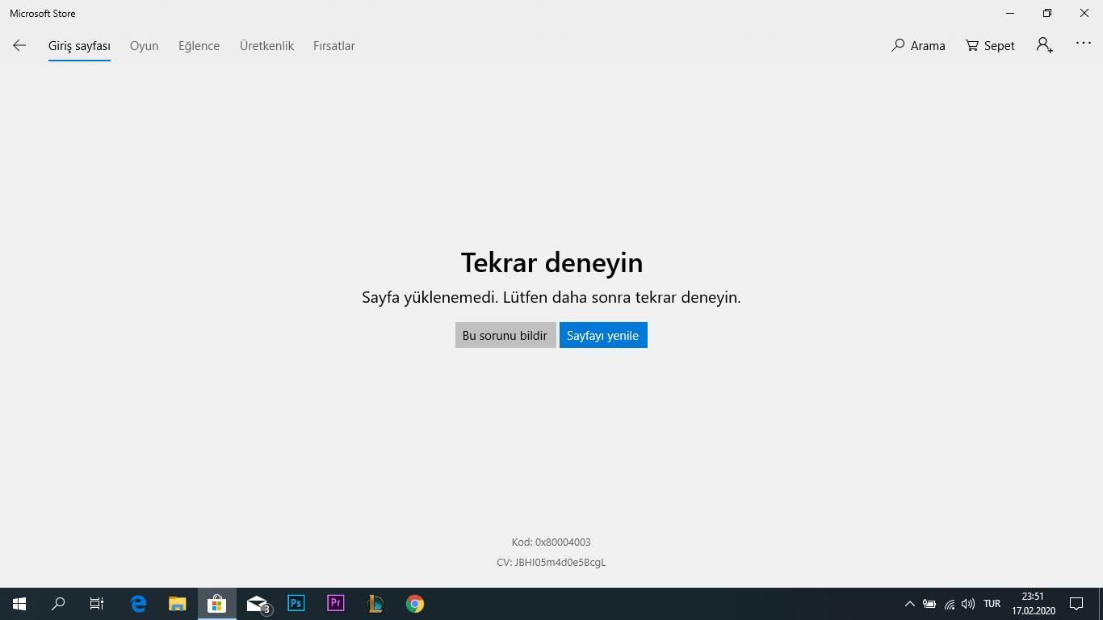Open taskbar search magnifier
Image resolution: width=1103 pixels, height=620 pixels.
click(58, 604)
